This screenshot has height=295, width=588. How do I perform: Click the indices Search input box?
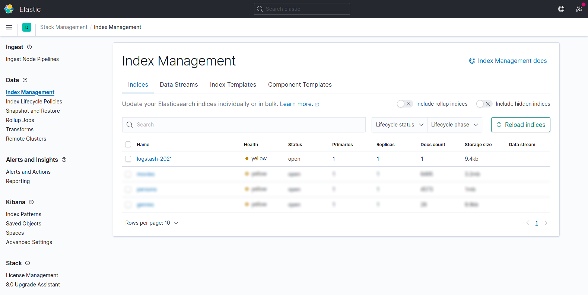click(244, 125)
